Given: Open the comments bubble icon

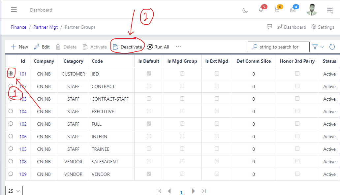Looking at the screenshot, I should pos(269,27).
